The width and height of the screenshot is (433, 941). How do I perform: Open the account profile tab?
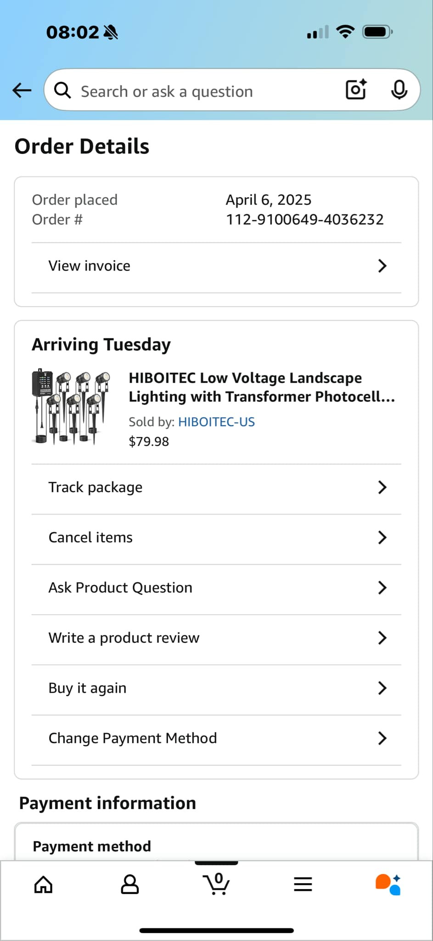tap(130, 884)
